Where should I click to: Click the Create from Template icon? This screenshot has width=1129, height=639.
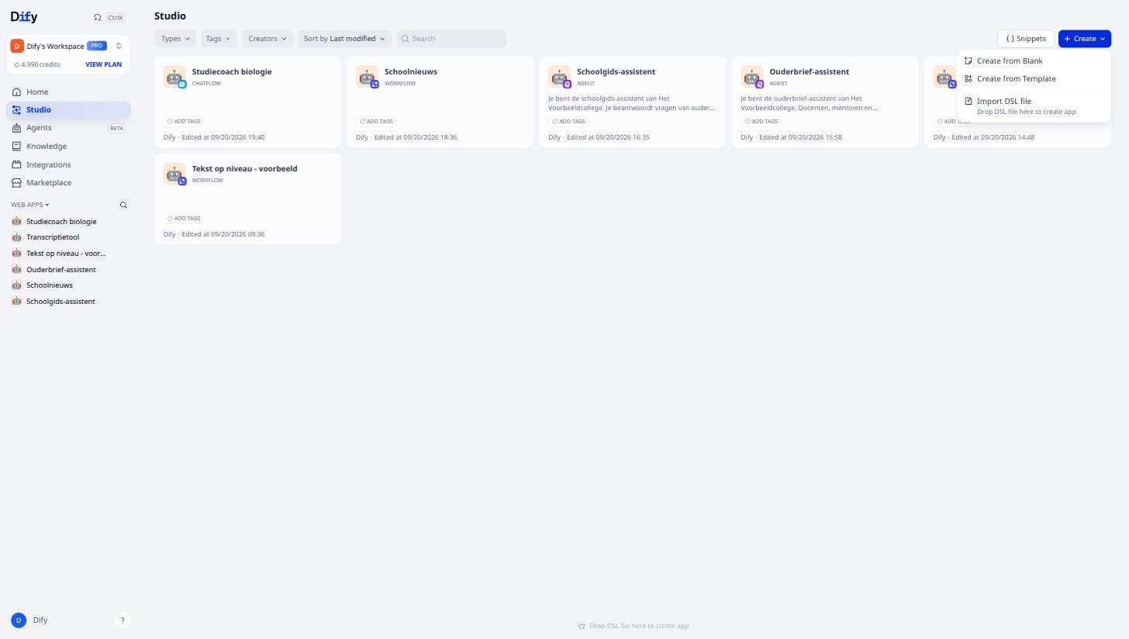pyautogui.click(x=968, y=78)
